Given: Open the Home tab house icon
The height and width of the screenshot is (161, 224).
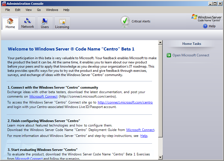Looking at the screenshot, I should (10, 21).
